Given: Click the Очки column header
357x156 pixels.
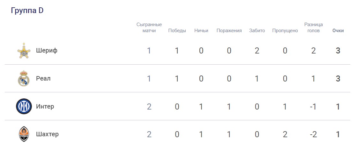Looking at the screenshot, I should click(x=338, y=31).
